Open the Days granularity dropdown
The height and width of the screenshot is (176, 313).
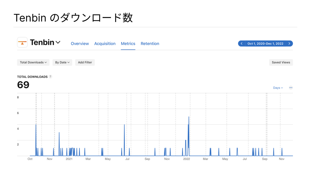278,88
